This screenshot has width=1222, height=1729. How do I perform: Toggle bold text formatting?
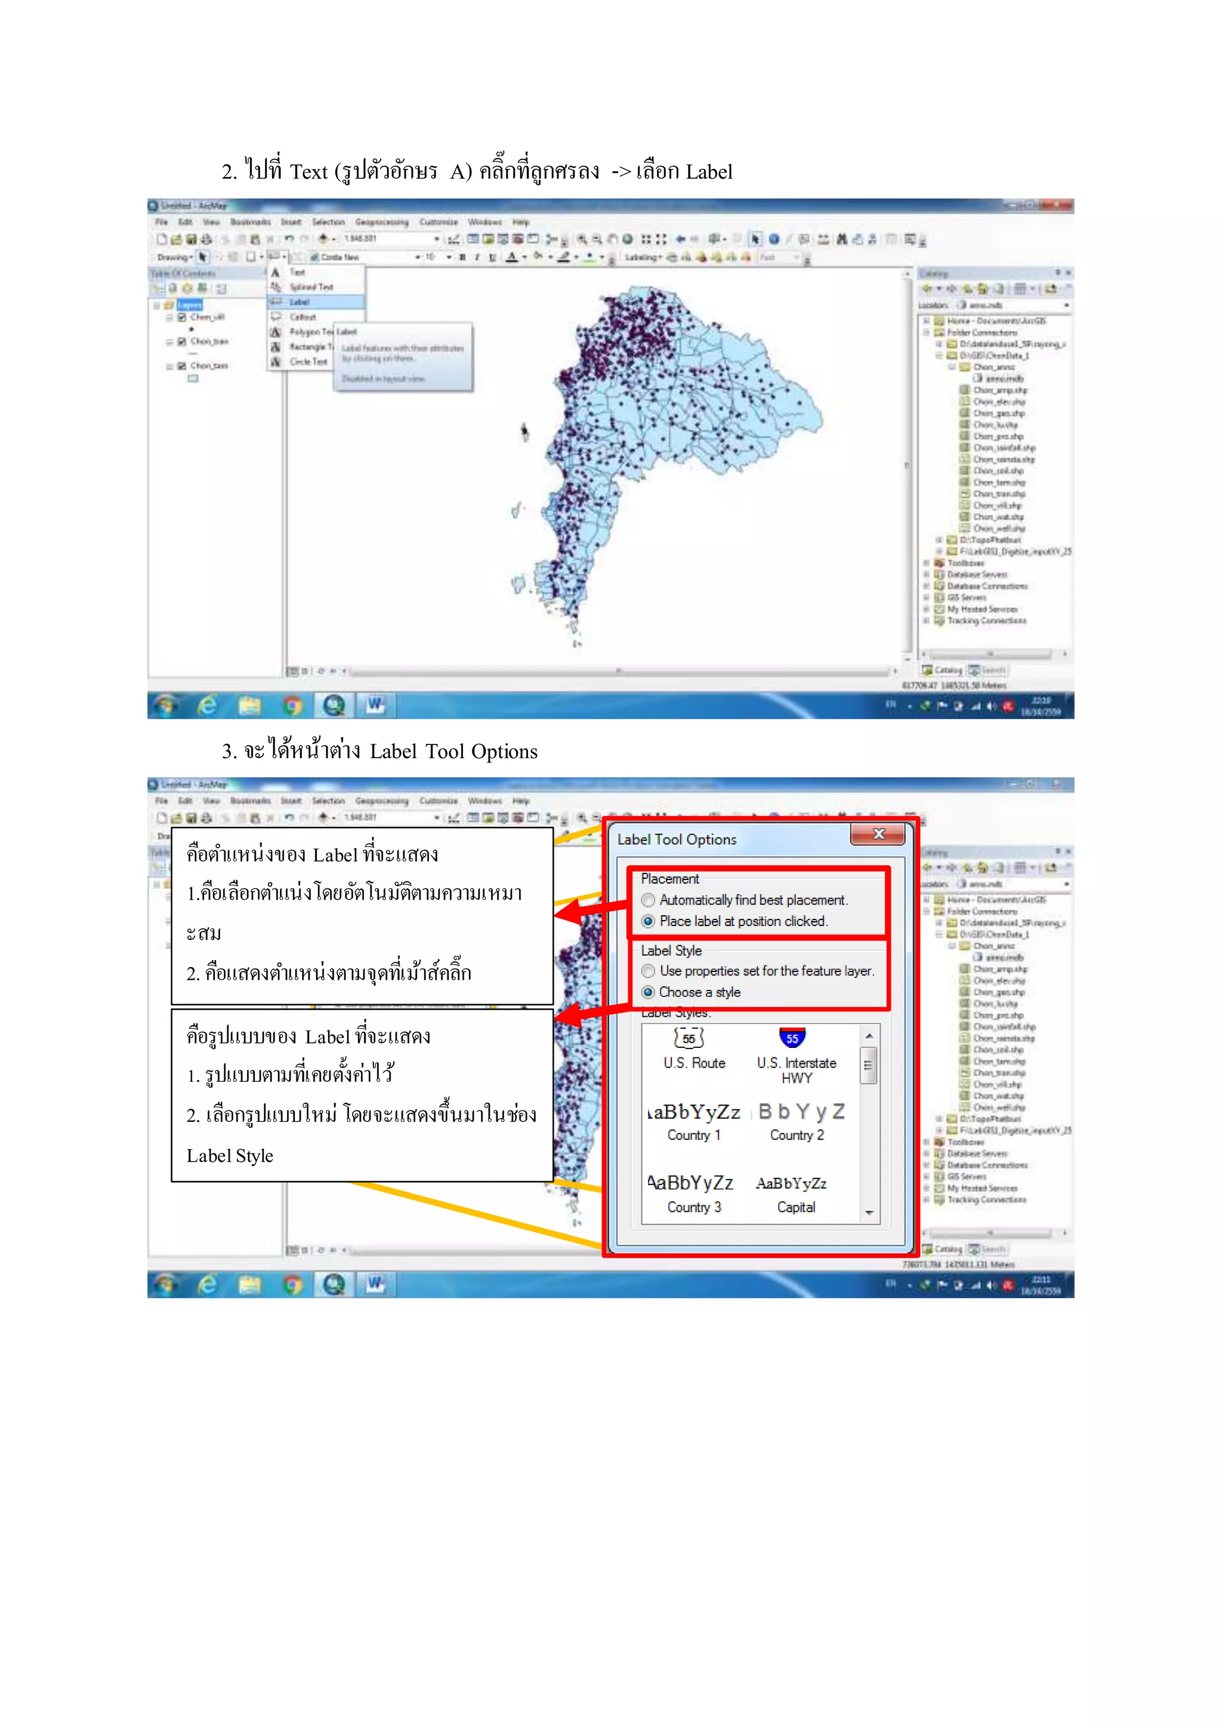(x=463, y=257)
